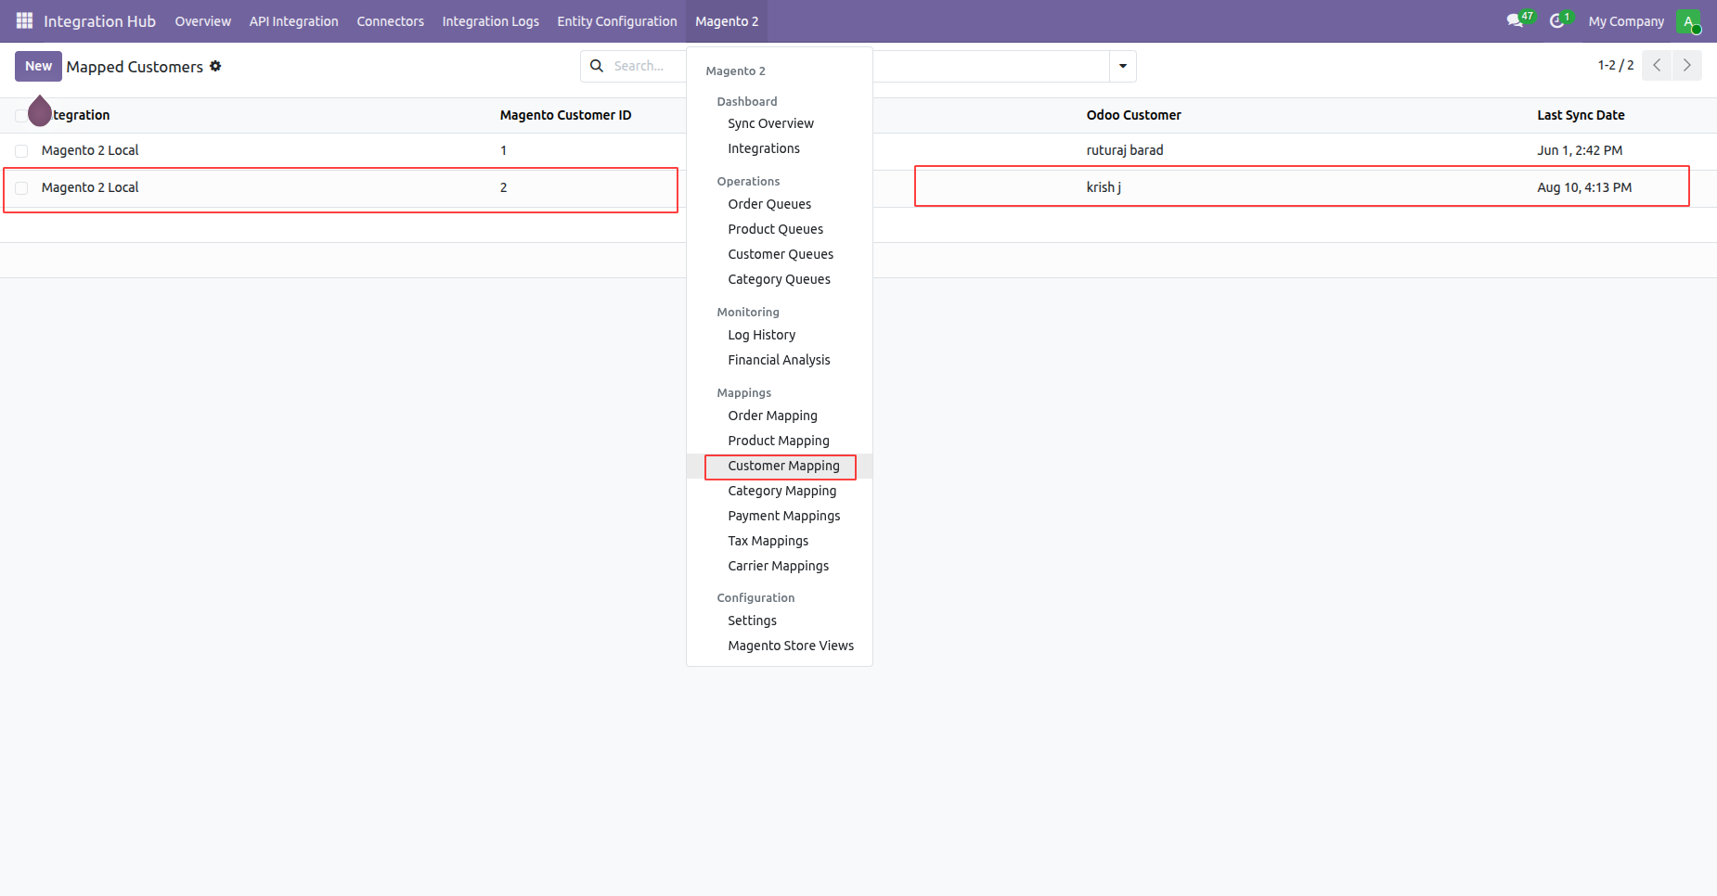This screenshot has height=896, width=1717.
Task: Open the green user avatar menu
Action: 1688,21
